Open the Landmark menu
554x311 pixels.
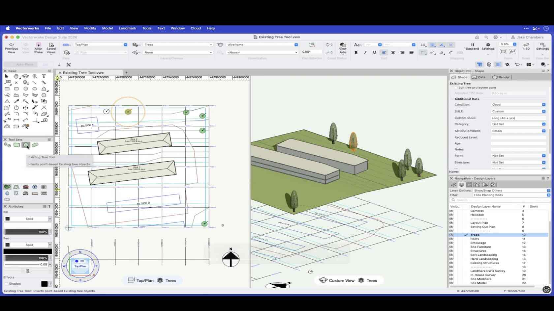click(127, 28)
